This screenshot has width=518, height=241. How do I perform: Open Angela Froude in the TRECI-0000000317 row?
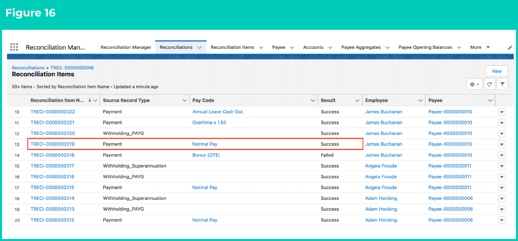click(381, 166)
